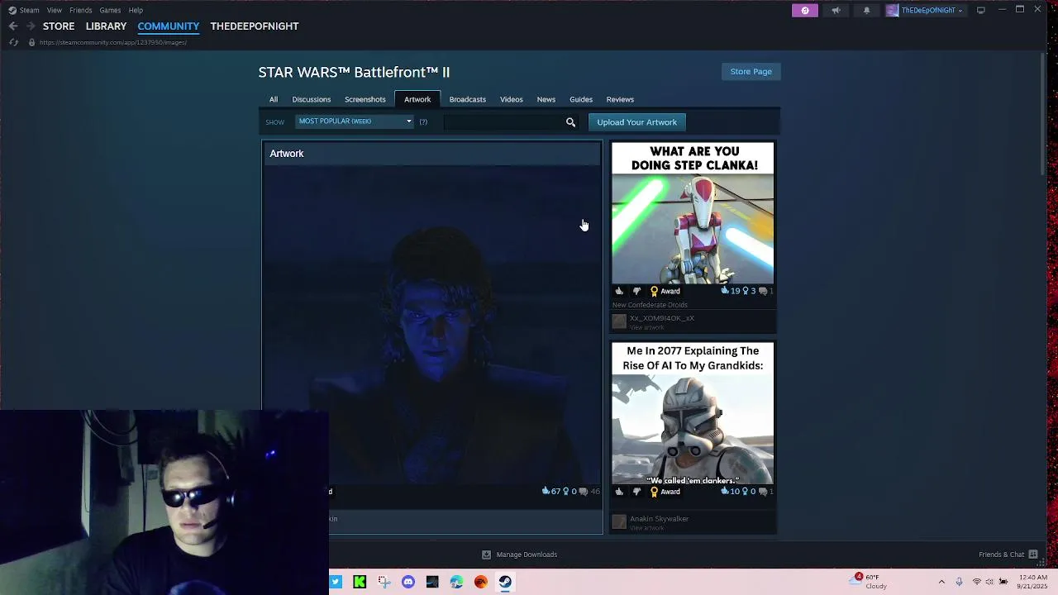Go back using the back arrow
The width and height of the screenshot is (1058, 595).
coord(13,26)
